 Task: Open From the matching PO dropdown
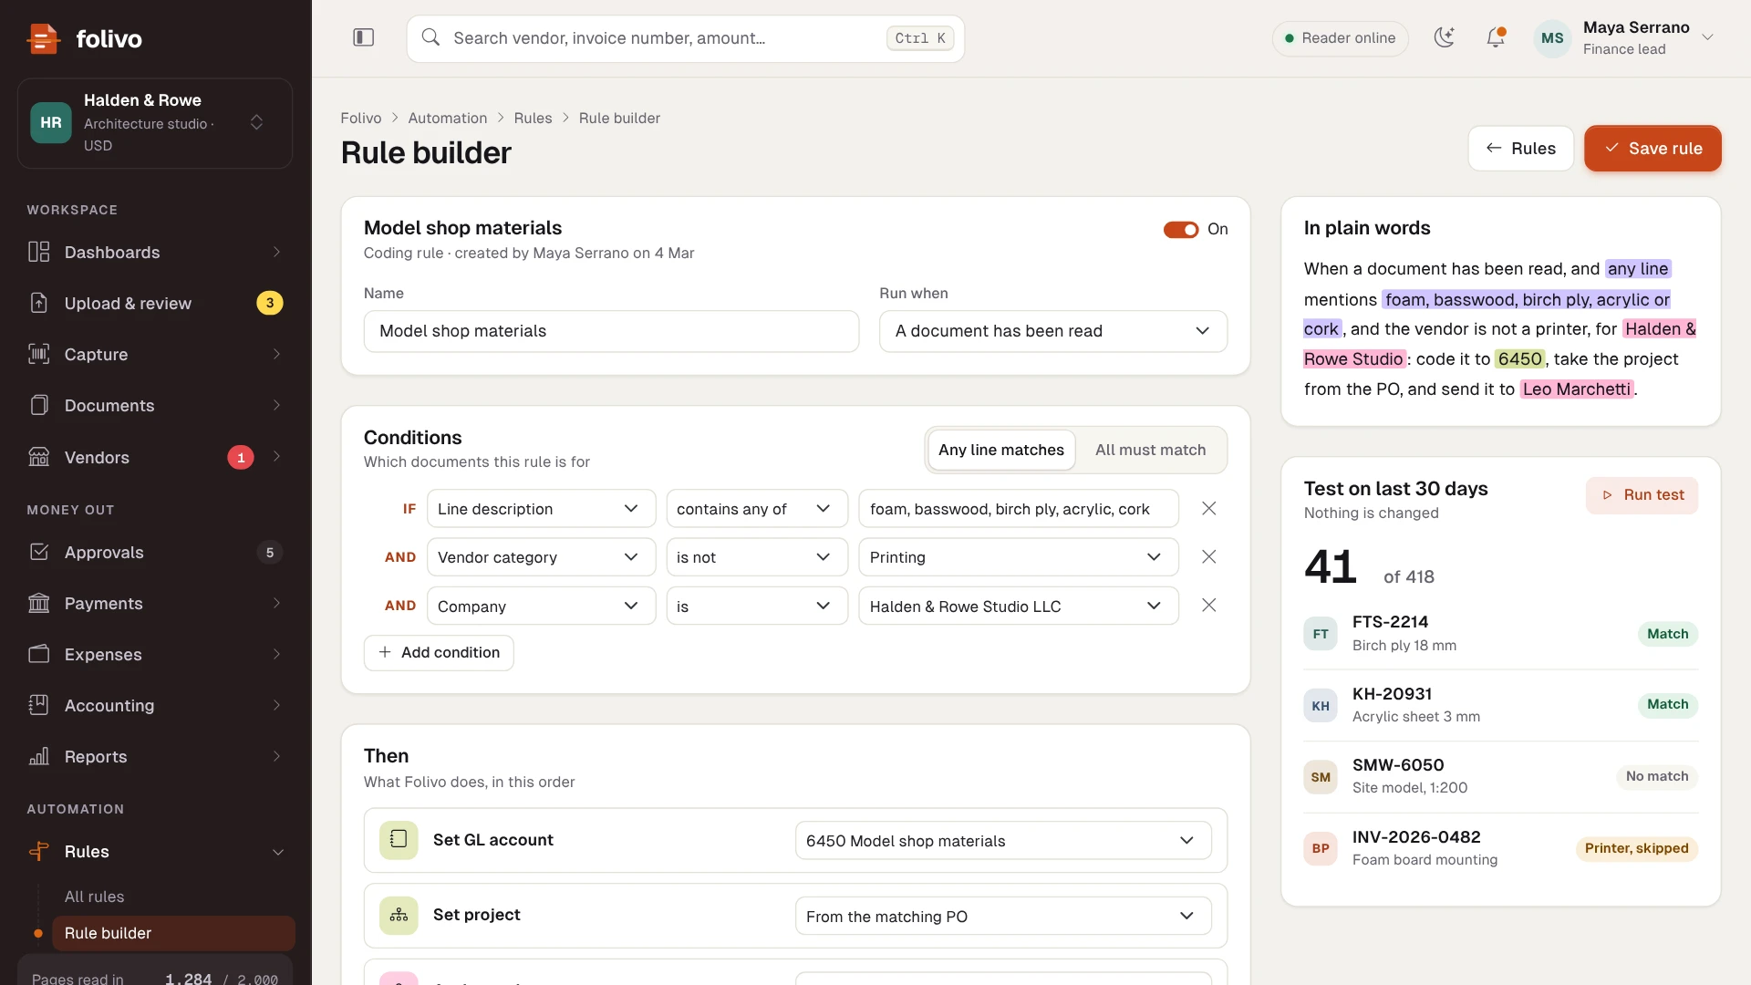pos(1002,917)
